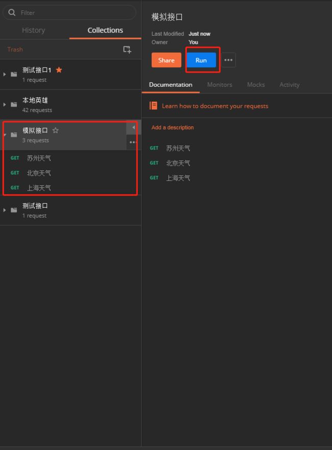This screenshot has width=332, height=450.
Task: Click the documentation book icon
Action: pos(153,106)
